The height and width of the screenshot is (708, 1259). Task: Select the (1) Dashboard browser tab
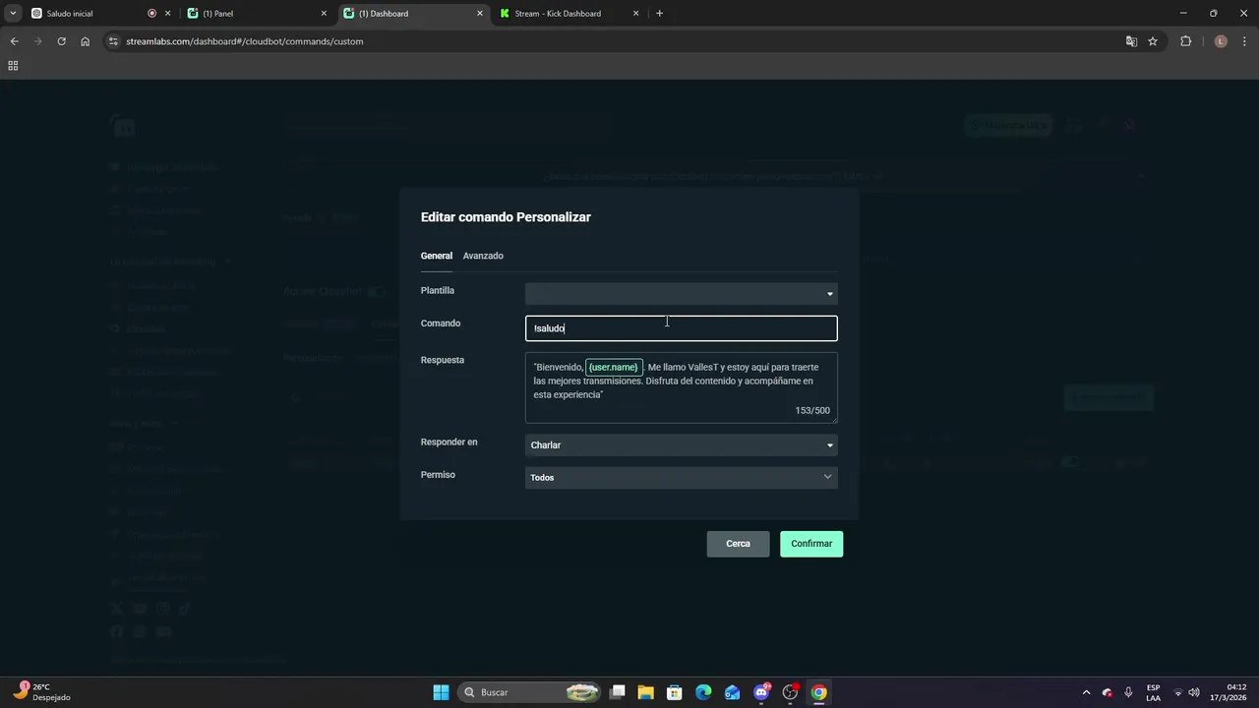(411, 14)
